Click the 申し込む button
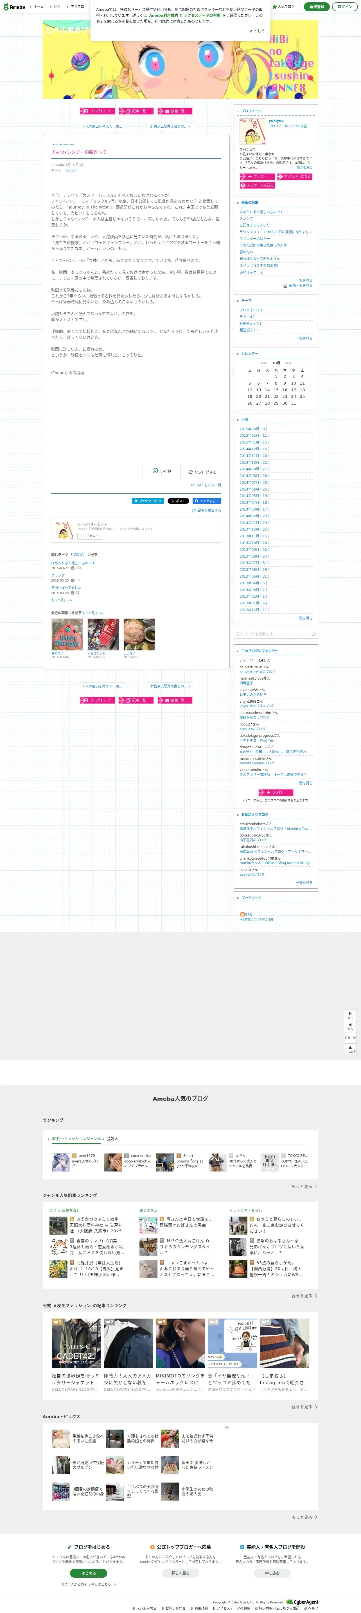This screenshot has width=361, height=1613. point(272,1573)
